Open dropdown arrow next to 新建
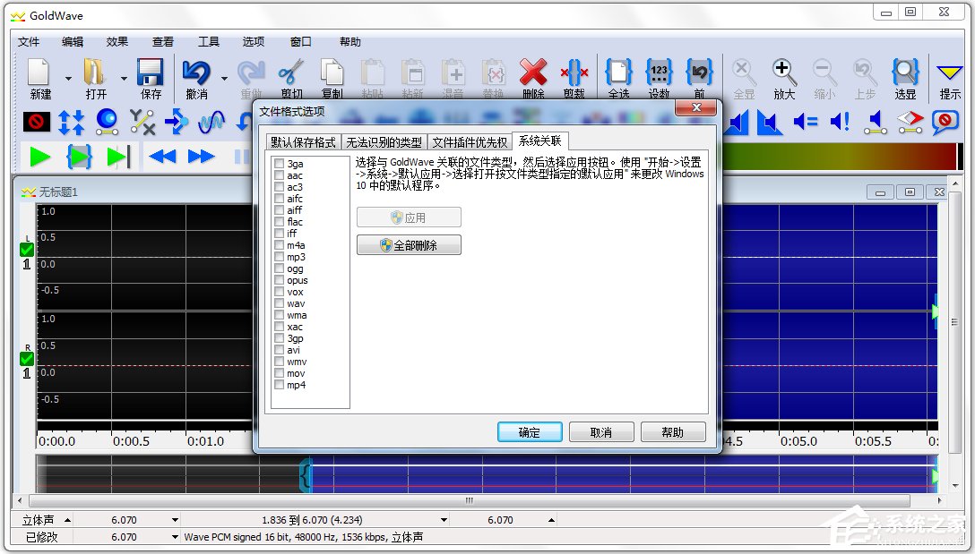Viewport: 975px width, 554px height. 68,78
